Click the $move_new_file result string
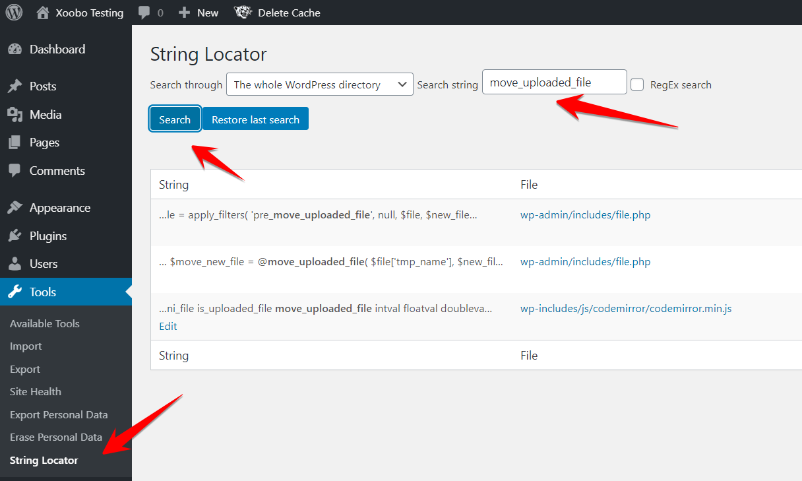Screen dimensions: 802x481 (x=331, y=262)
